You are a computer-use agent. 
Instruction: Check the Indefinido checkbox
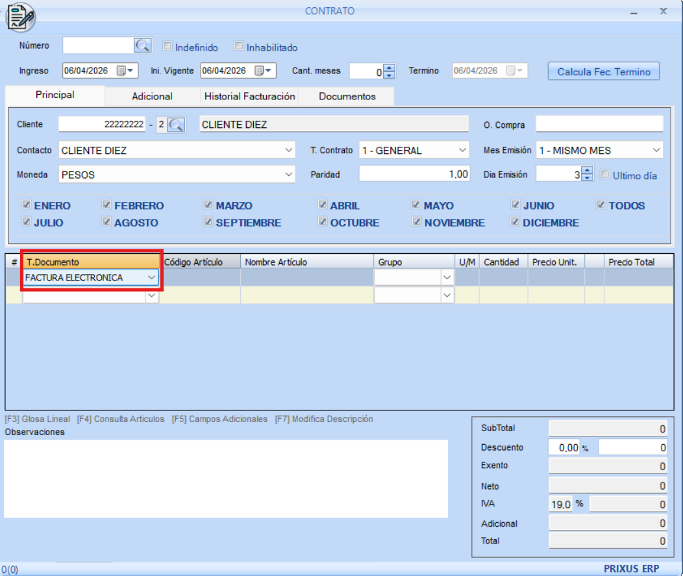tap(168, 47)
